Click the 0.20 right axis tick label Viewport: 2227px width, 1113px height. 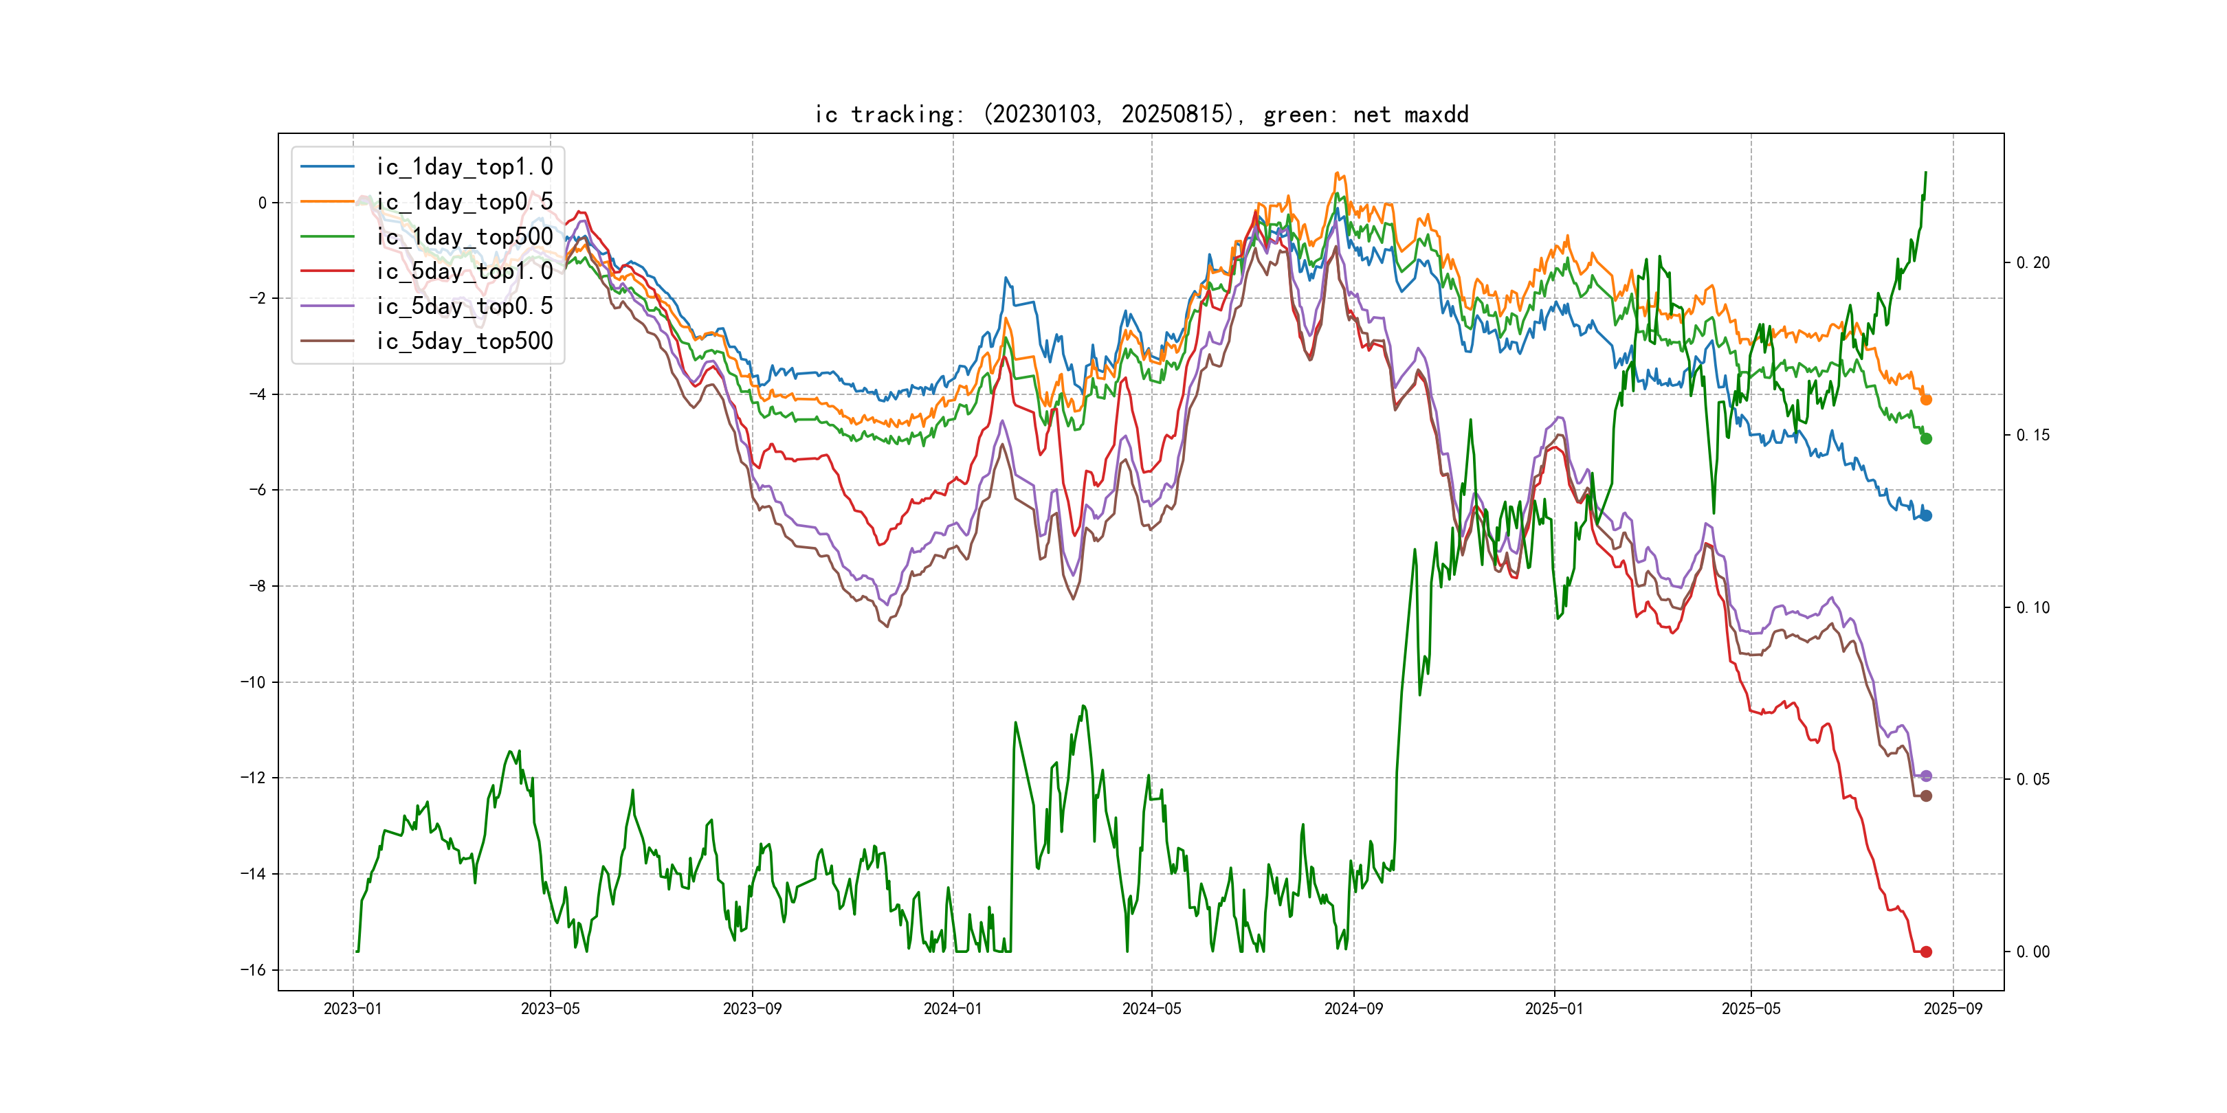[x=2032, y=262]
